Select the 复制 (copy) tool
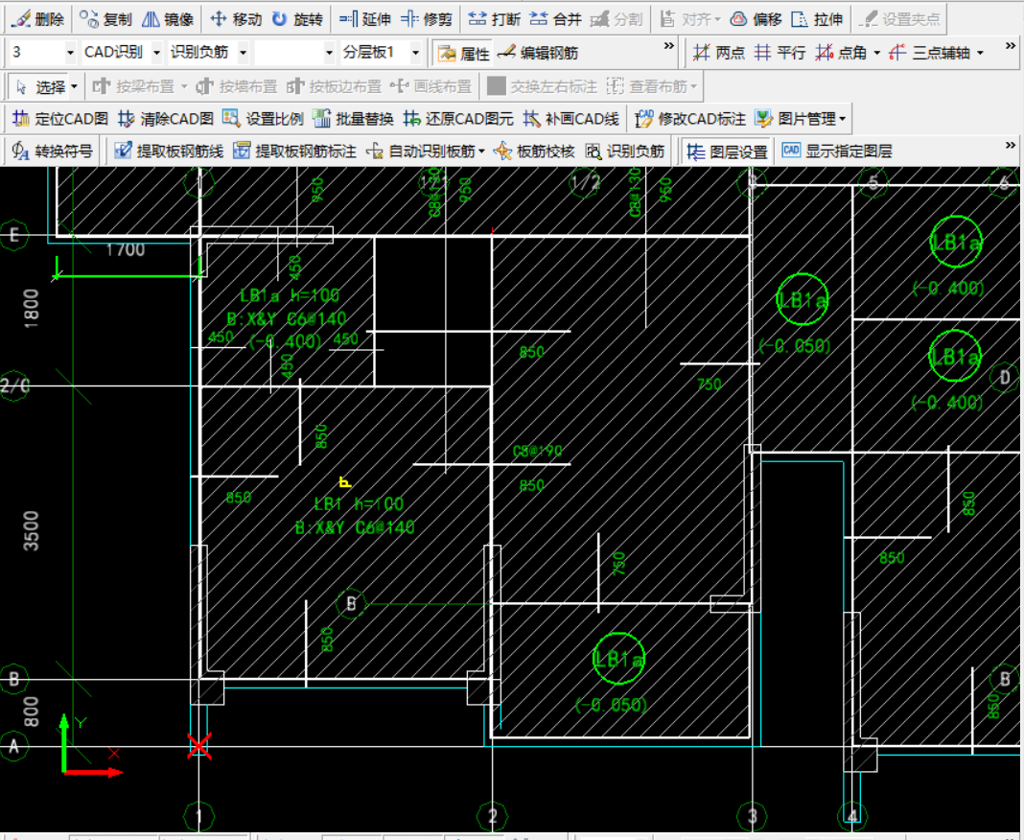The width and height of the screenshot is (1024, 840). pos(105,19)
